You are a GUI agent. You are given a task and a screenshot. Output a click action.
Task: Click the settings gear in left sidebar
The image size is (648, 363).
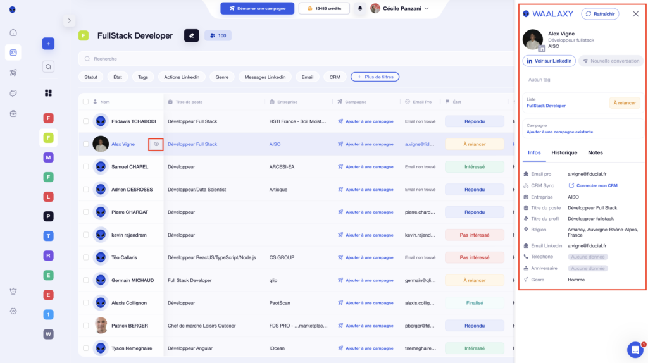tap(13, 311)
